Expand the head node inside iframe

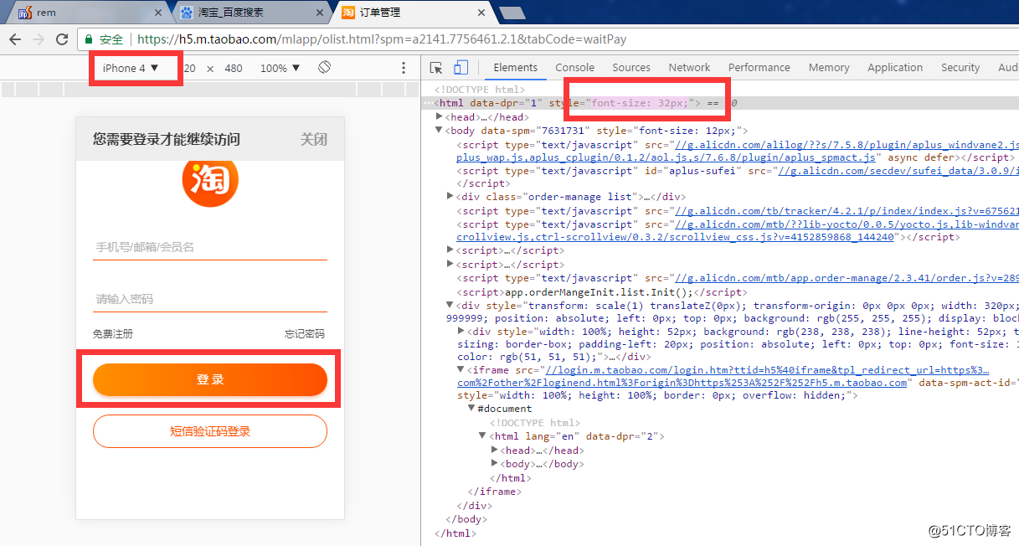pyautogui.click(x=495, y=451)
